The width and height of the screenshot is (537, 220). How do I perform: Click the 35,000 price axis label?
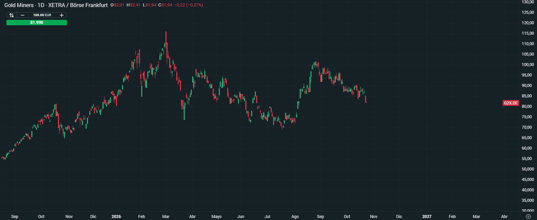pyautogui.click(x=528, y=200)
